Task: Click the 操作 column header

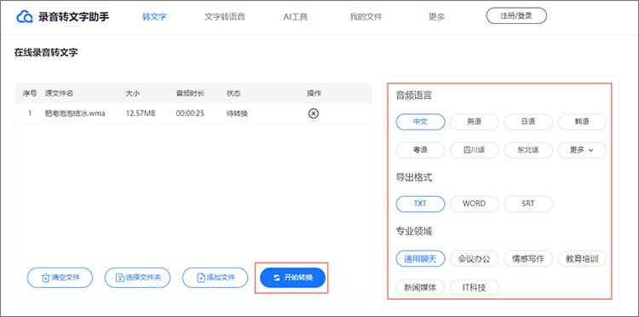Action: click(314, 93)
